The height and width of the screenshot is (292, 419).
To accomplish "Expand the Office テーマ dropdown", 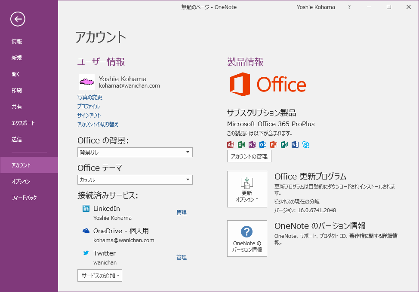I will (135, 180).
